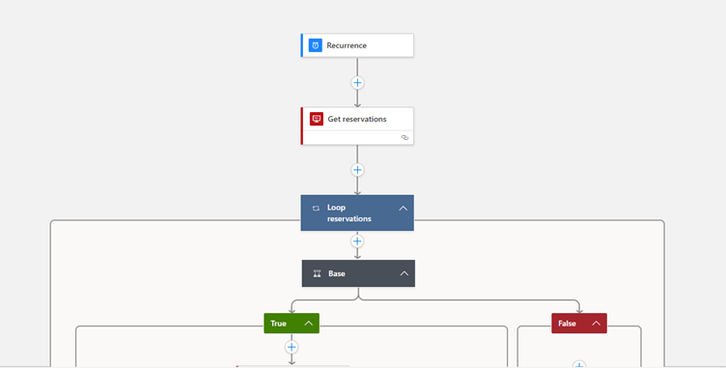Click the loop icon on Loop reservations

tap(316, 208)
